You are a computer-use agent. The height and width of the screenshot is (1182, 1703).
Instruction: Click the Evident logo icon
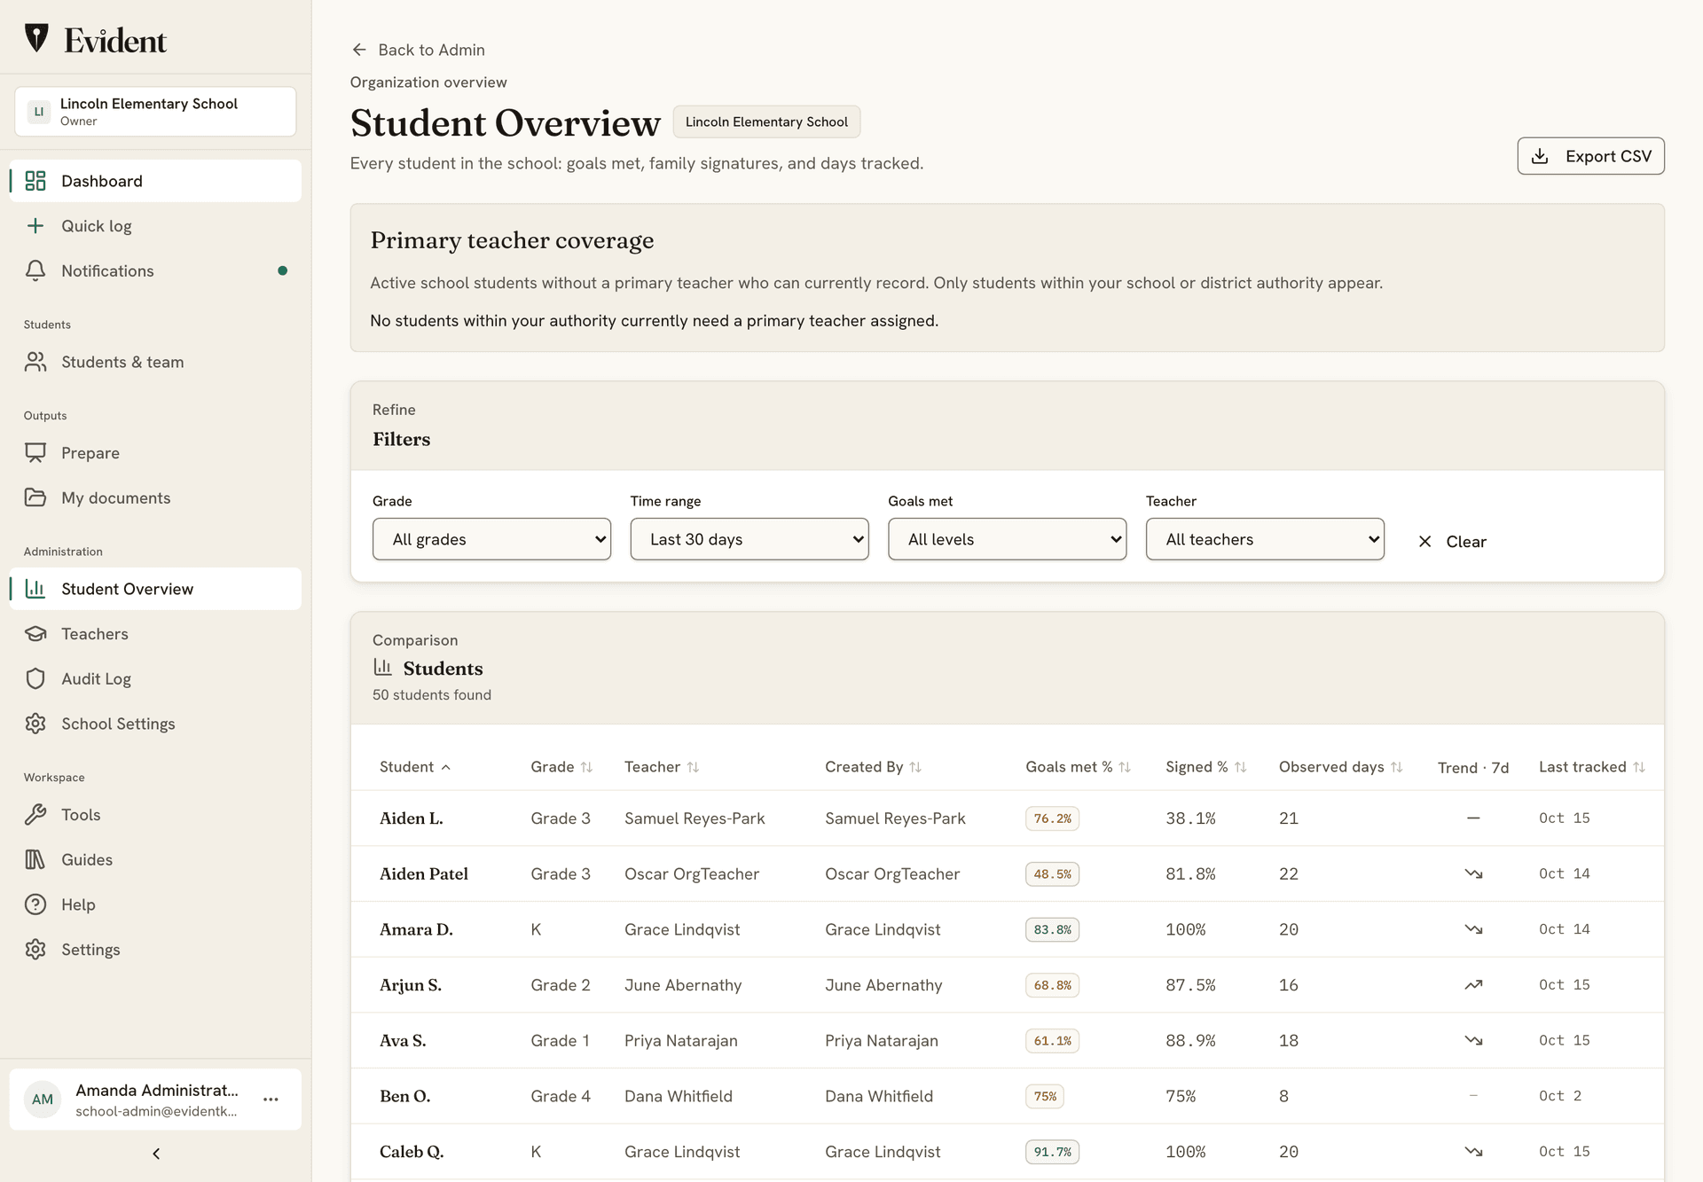pos(36,38)
